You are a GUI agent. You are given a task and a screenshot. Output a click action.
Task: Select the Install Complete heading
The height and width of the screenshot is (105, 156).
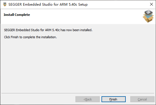coord(17,15)
